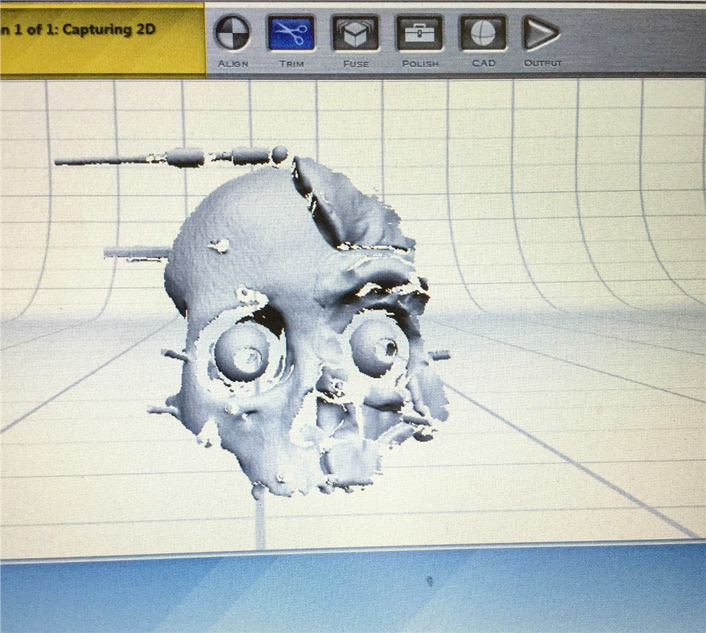
Task: Click the Polish text label
Action: 420,63
